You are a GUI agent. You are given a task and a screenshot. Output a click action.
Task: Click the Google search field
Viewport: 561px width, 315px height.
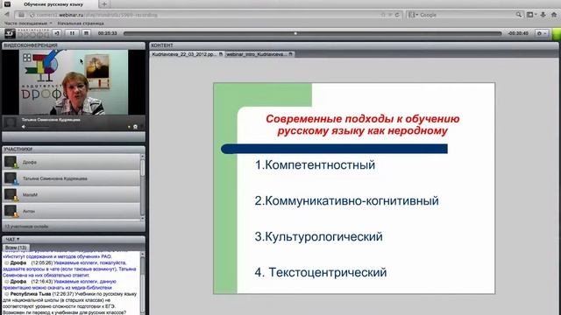click(x=465, y=15)
